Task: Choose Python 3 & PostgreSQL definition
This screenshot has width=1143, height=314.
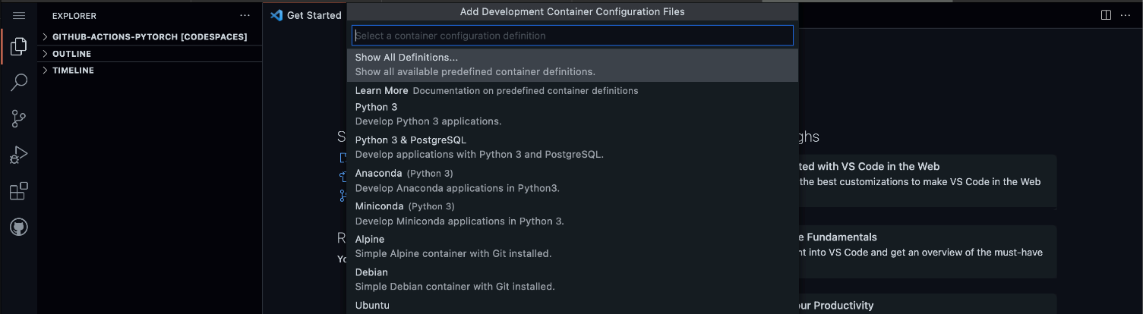Action: 573,148
